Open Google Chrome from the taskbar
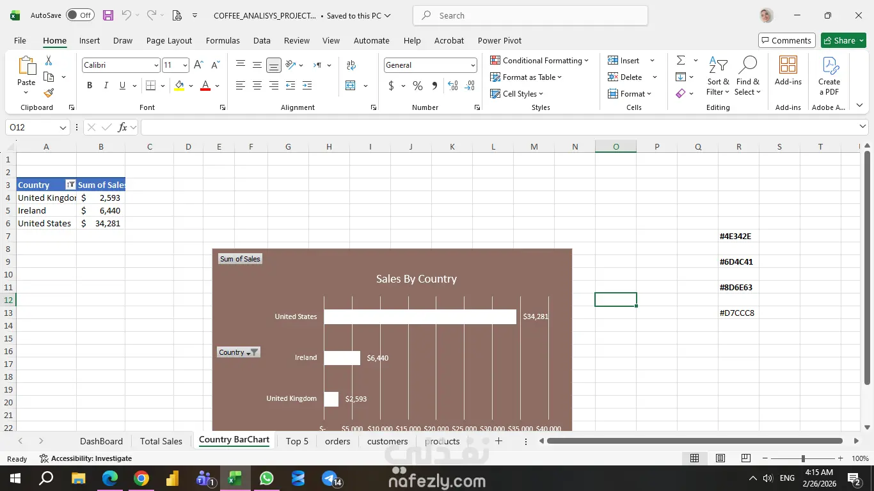Screen dimensions: 874x491 pos(141,478)
